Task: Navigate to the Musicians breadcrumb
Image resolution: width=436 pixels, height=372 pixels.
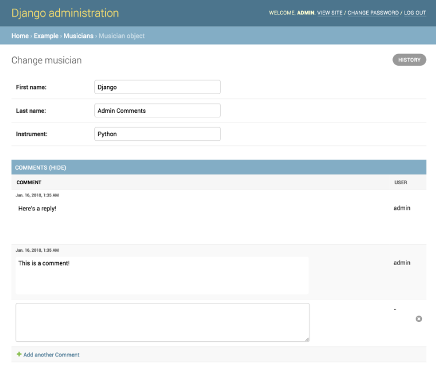Action: pos(78,36)
